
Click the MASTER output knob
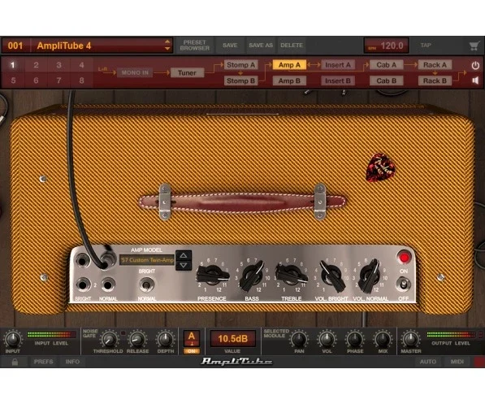point(411,339)
